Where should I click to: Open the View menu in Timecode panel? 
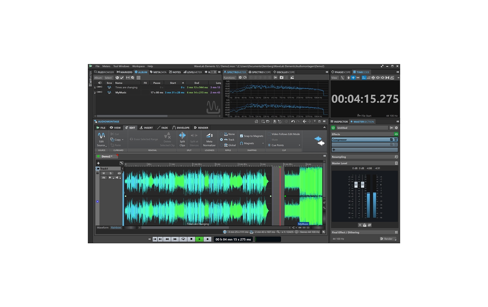(x=334, y=78)
